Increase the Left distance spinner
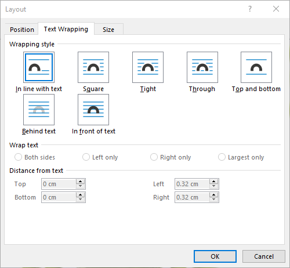Viewport: 290px width, 268px height. pyautogui.click(x=213, y=182)
